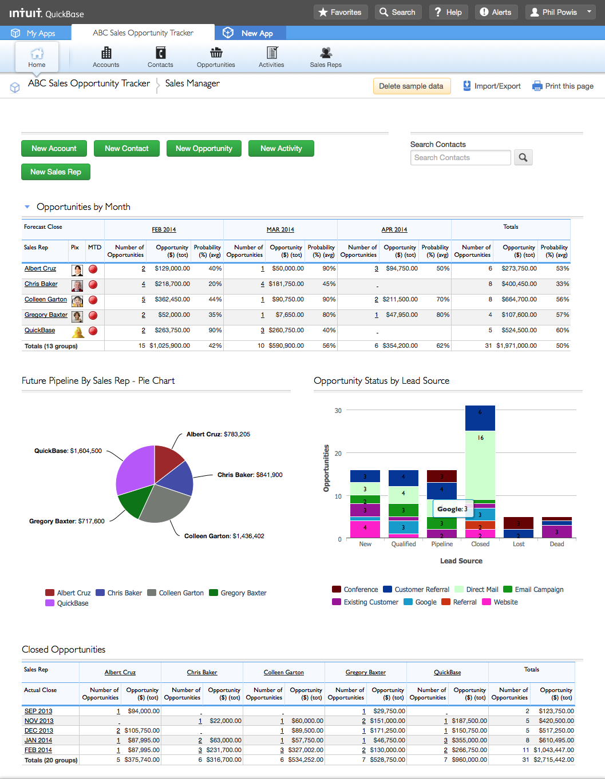Click the New Sales Rep button

[56, 172]
